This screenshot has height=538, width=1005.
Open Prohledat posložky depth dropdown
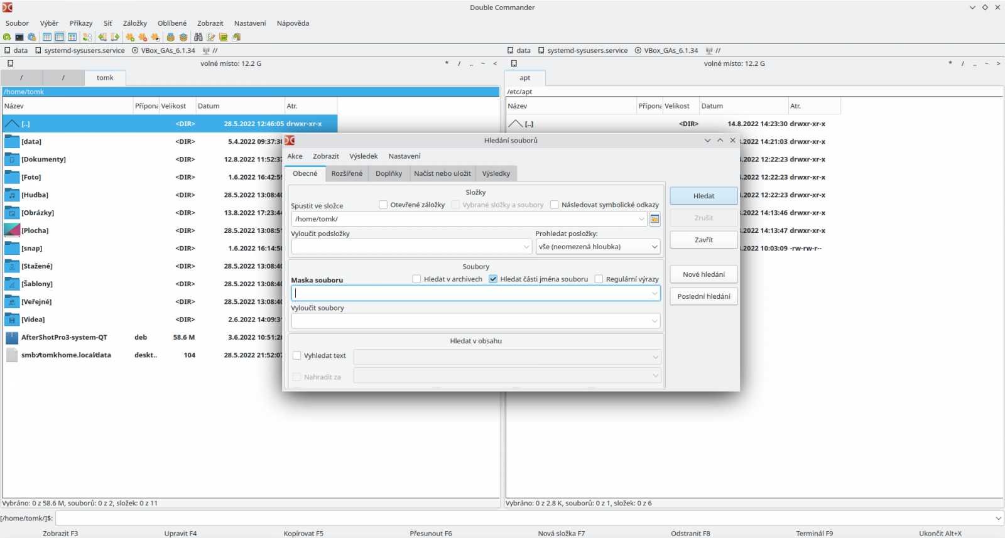[597, 247]
